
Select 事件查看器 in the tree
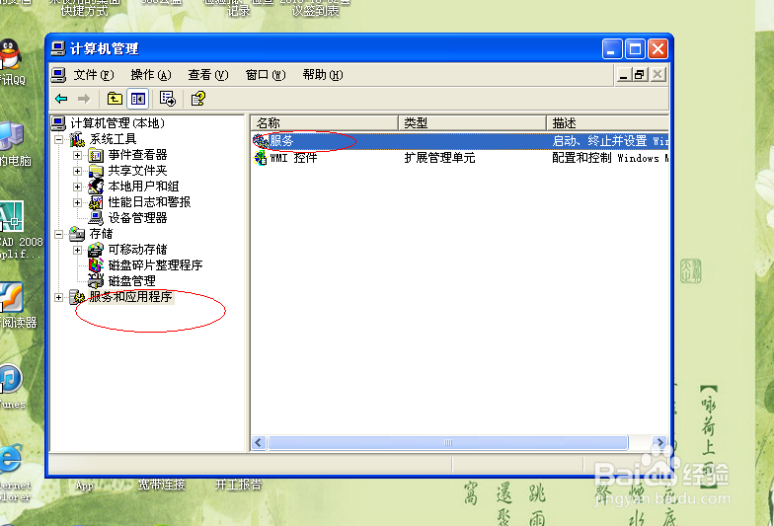pos(137,155)
